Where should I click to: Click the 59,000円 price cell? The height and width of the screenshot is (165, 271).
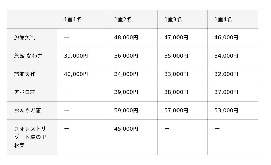(x=126, y=111)
